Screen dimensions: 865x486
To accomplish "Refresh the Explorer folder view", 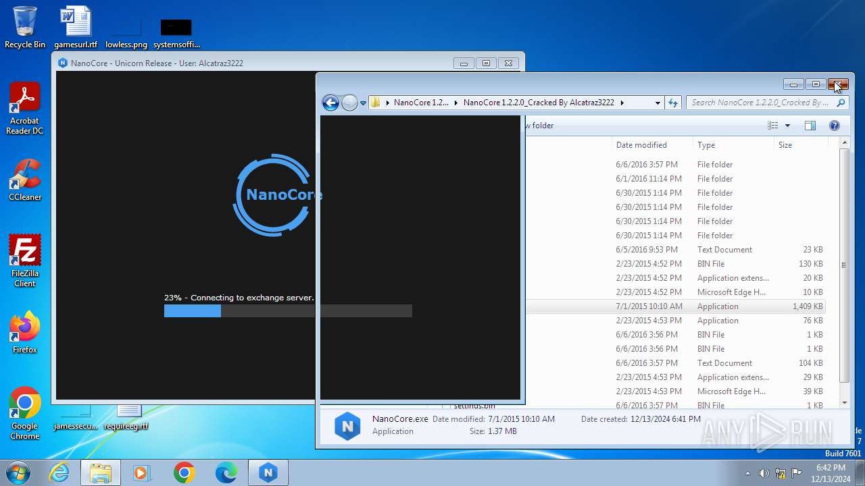I will 673,103.
